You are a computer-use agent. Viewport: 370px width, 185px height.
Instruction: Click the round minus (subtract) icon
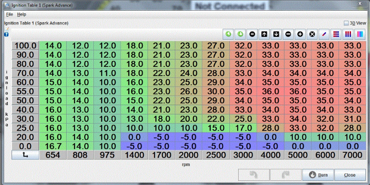(288, 34)
